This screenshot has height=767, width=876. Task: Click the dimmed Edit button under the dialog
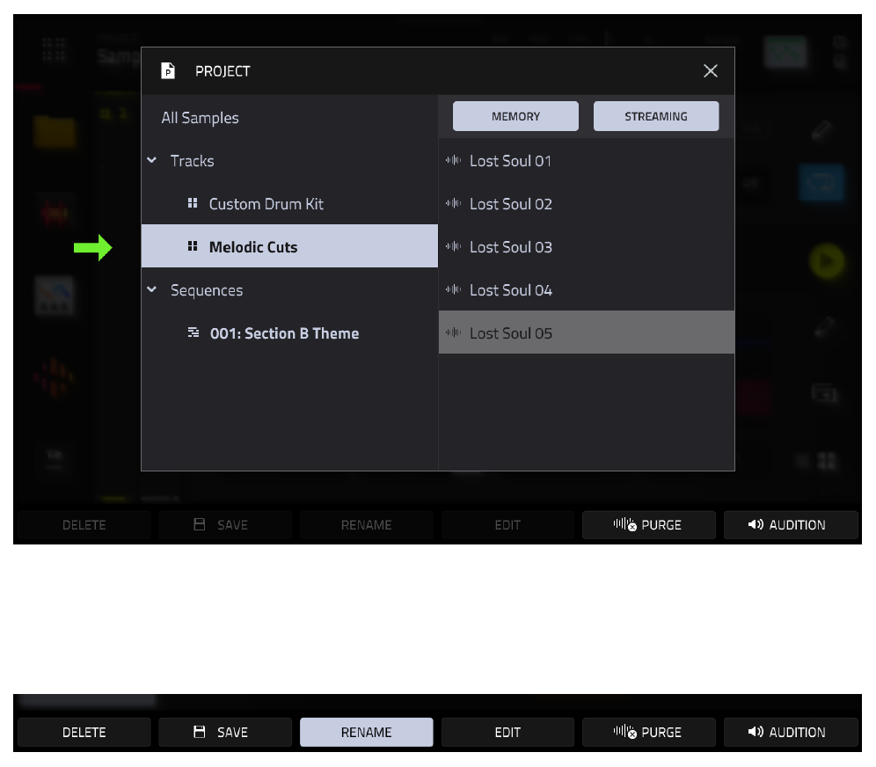[x=507, y=524]
